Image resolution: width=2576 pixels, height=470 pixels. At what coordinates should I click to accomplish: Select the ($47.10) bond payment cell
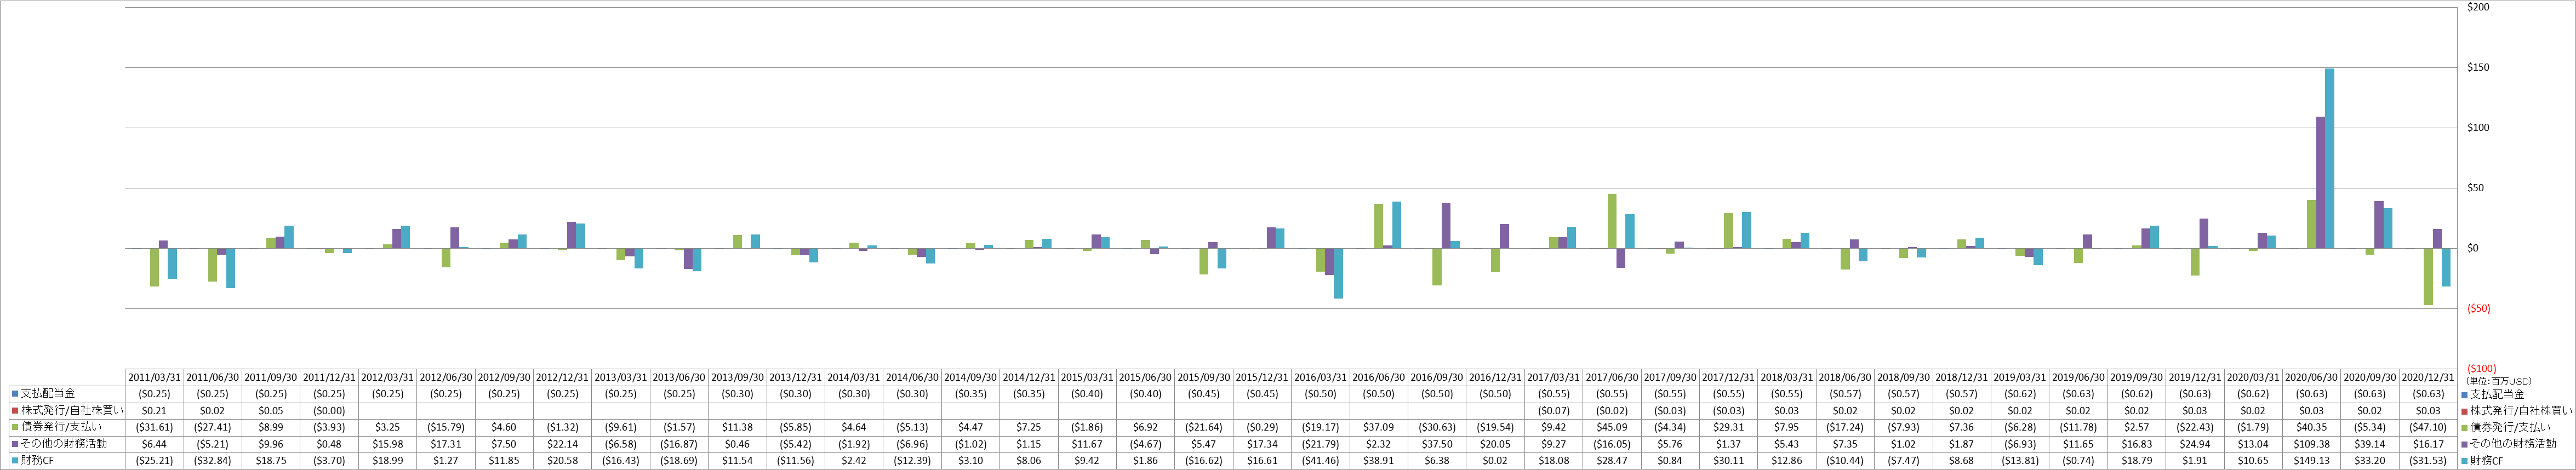pyautogui.click(x=2428, y=427)
